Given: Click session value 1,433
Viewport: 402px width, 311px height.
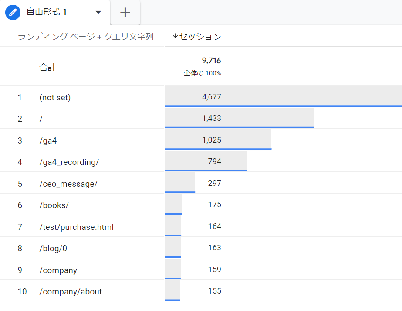Looking at the screenshot, I should click(212, 118).
